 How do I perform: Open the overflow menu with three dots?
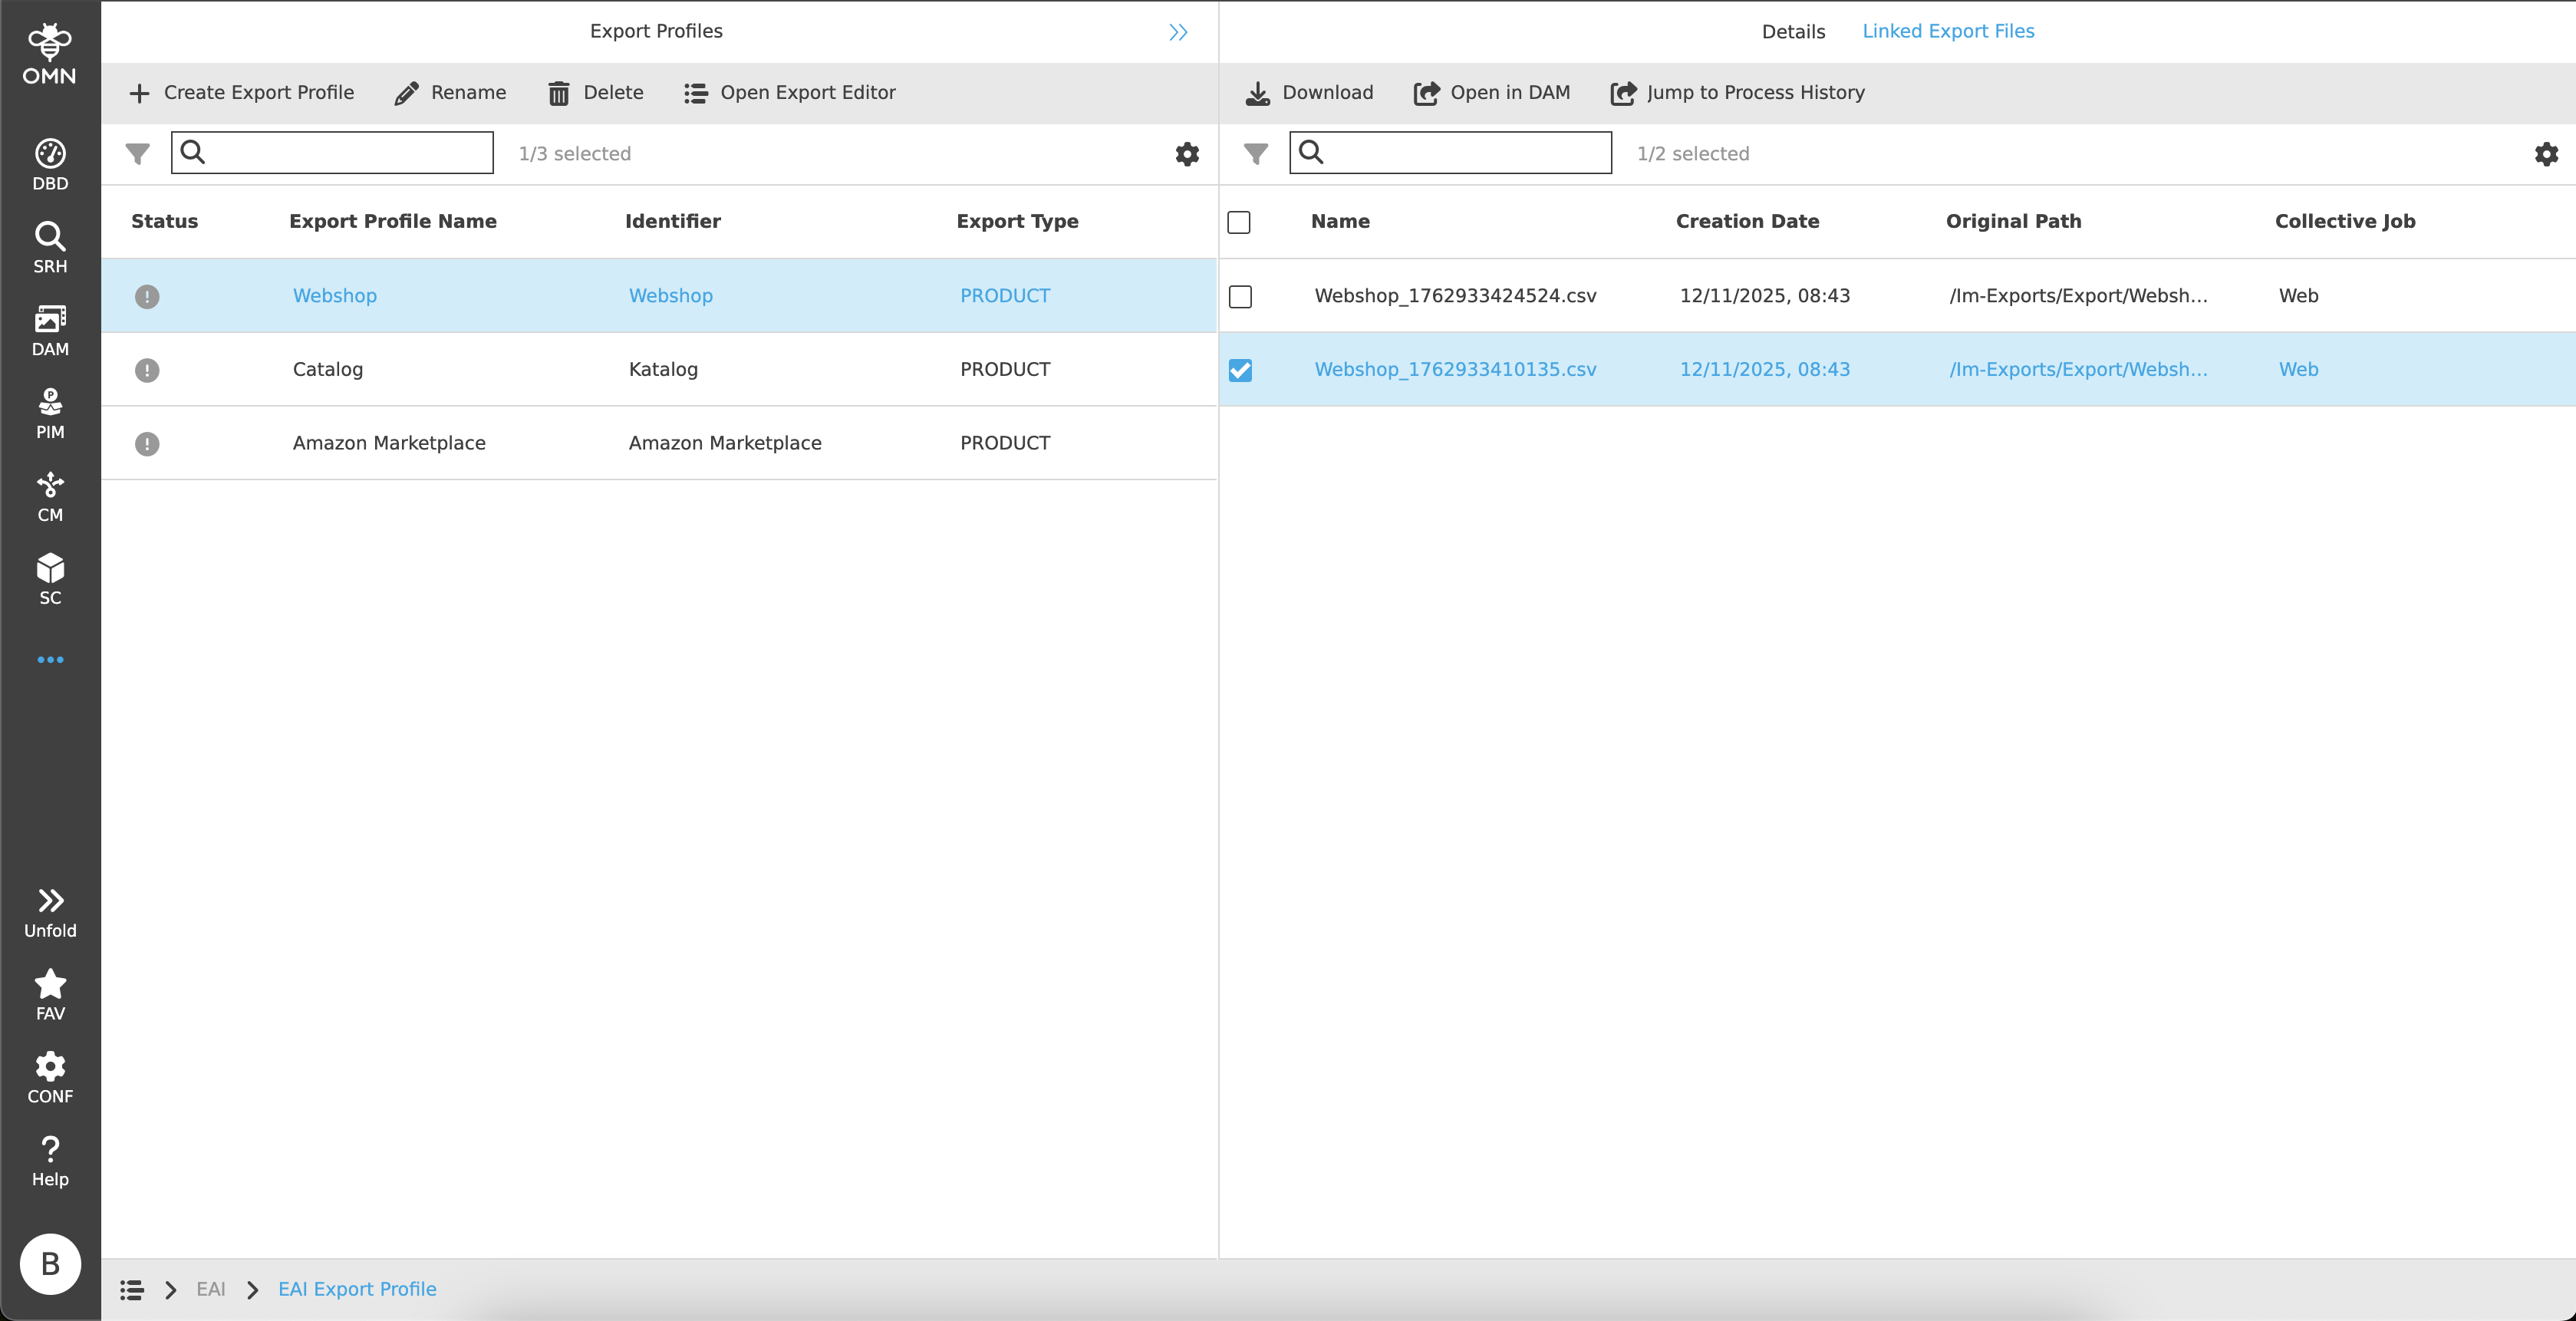pos(49,659)
